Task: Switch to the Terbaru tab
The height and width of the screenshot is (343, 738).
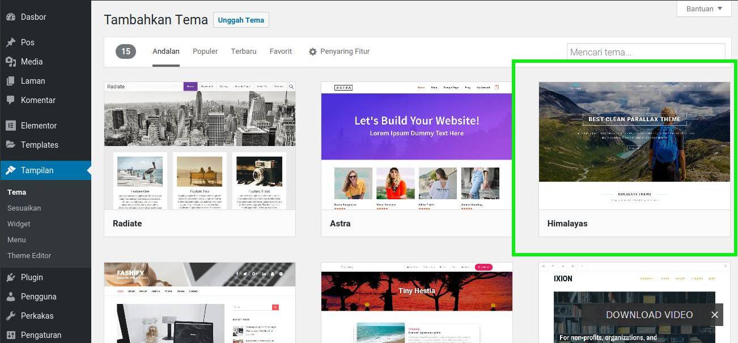Action: click(244, 52)
